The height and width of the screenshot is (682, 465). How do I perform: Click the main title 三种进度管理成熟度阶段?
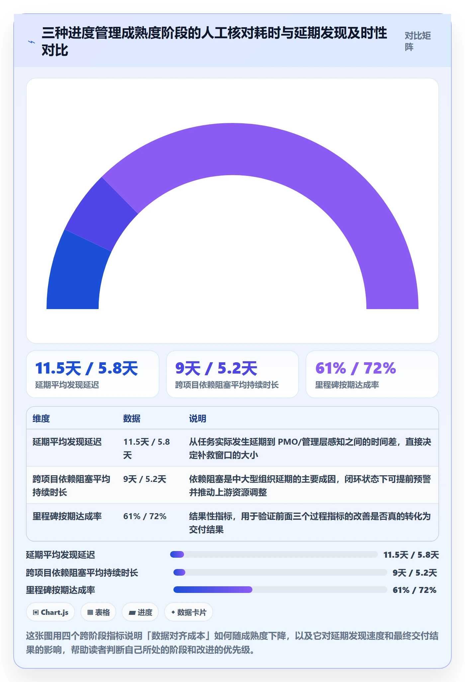pos(214,42)
